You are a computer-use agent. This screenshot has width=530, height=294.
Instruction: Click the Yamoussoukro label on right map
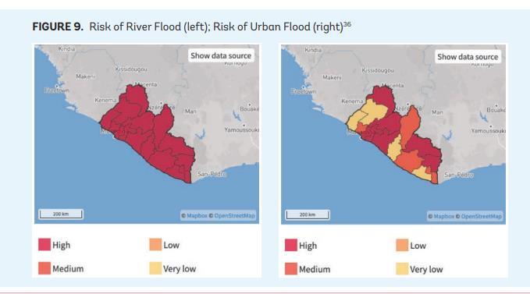point(489,130)
